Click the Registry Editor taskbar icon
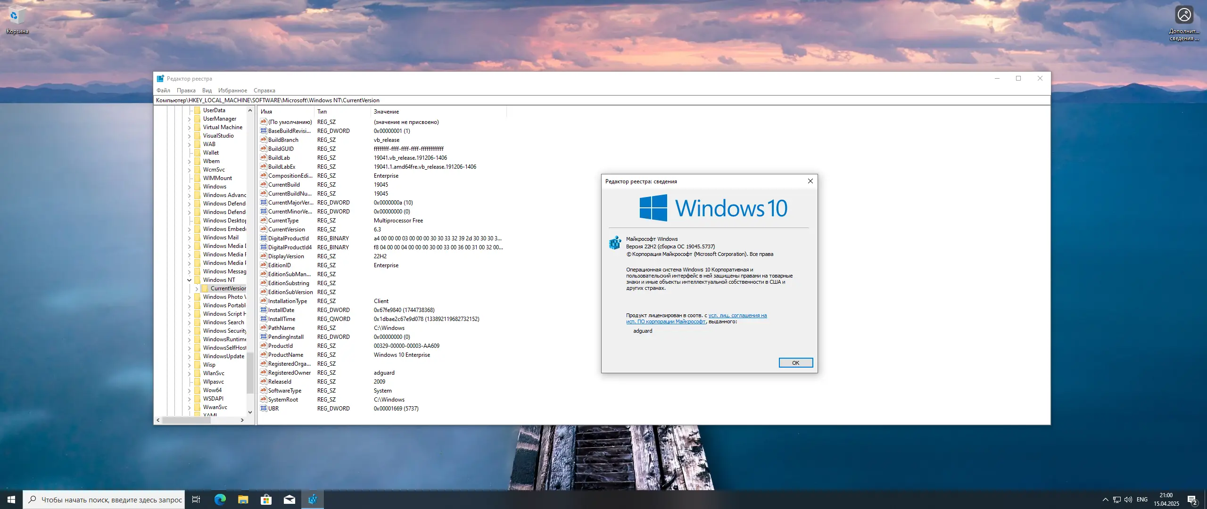The image size is (1207, 509). [312, 500]
